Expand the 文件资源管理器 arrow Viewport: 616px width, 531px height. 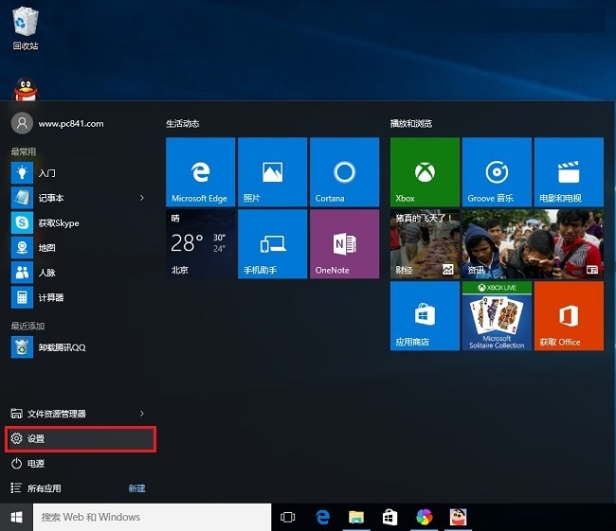point(142,414)
